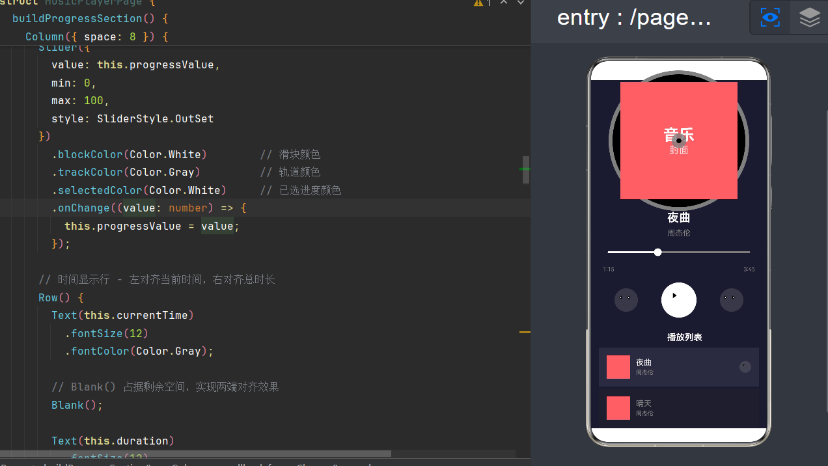The height and width of the screenshot is (466, 828).
Task: Click .selectedColor(Color.White) code
Action: click(x=139, y=191)
